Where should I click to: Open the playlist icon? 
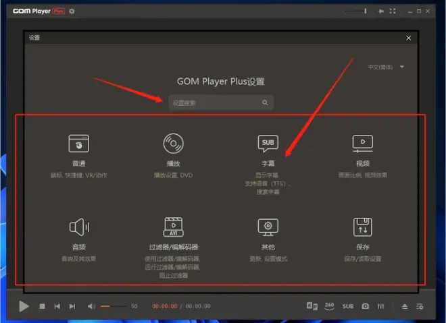click(420, 306)
